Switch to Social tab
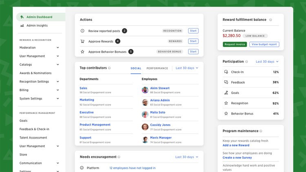 click(136, 68)
